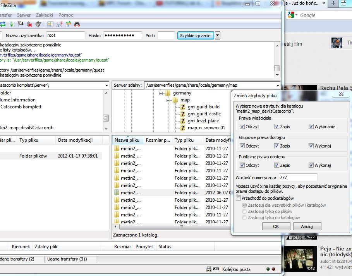This screenshot has height=276, width=352.
Task: Focus the Hasło password field
Action: coord(123,36)
